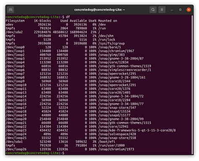Click the /snap/snap-store/558 mount path
This screenshot has height=161, width=199.
(x=117, y=138)
